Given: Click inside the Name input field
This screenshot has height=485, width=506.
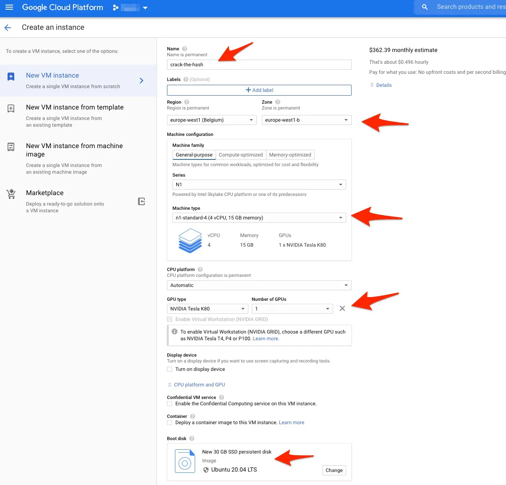Looking at the screenshot, I should pyautogui.click(x=259, y=64).
